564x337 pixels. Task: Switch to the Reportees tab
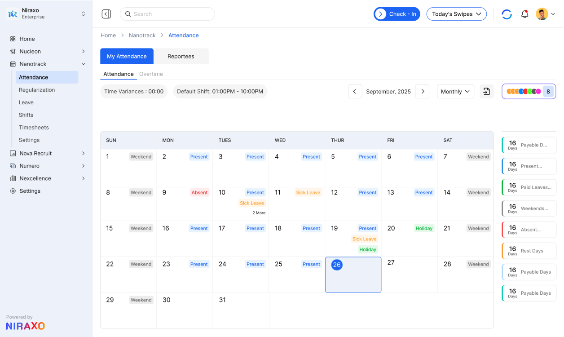pyautogui.click(x=181, y=56)
